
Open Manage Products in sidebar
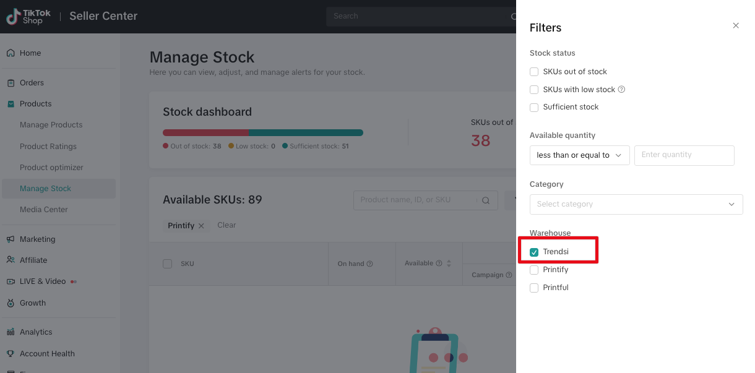point(51,125)
